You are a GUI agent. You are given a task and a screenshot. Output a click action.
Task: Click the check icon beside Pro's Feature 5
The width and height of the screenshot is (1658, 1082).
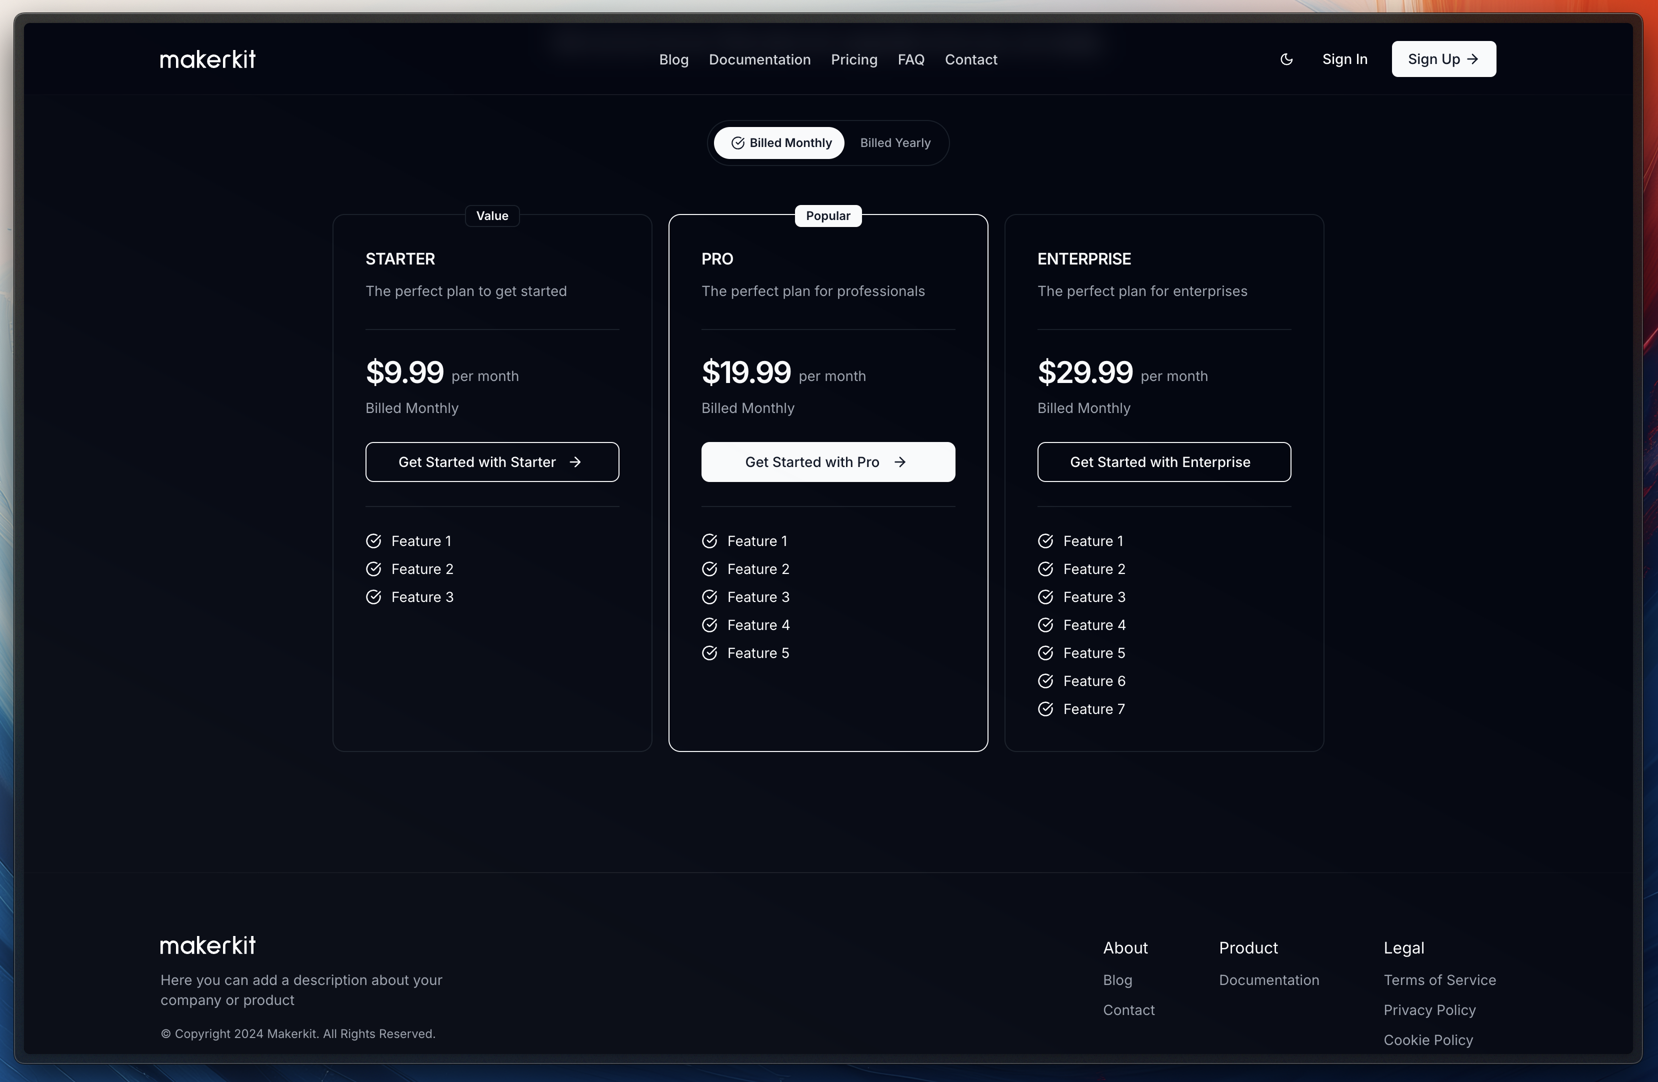pyautogui.click(x=709, y=653)
